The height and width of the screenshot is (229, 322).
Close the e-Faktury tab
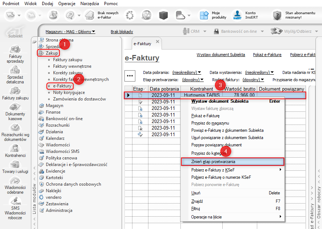[158, 42]
